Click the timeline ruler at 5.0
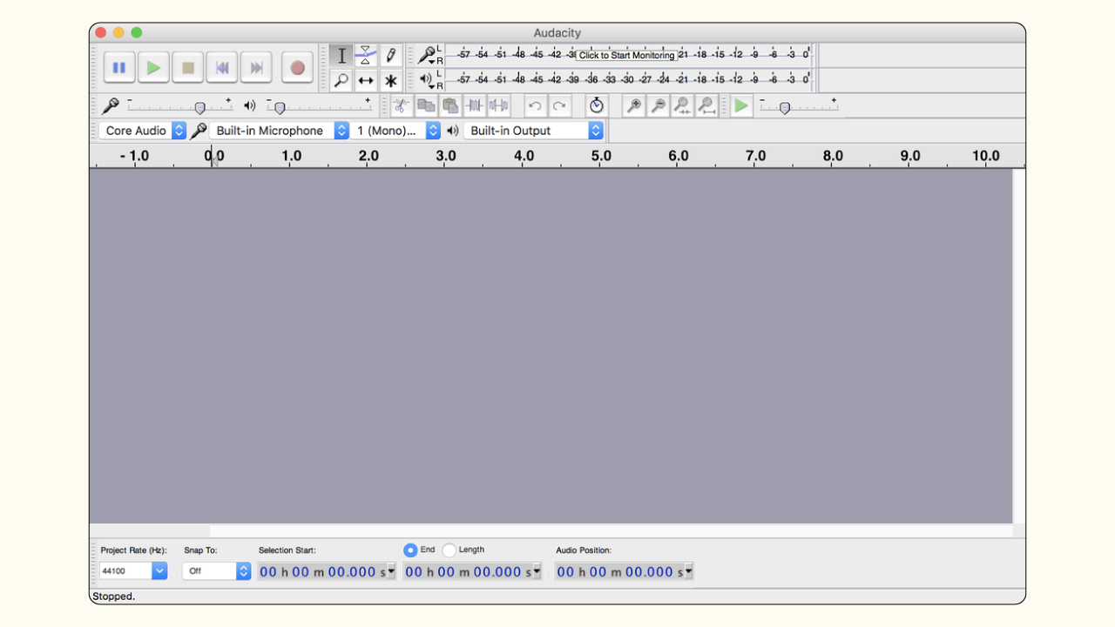1115x627 pixels. pos(601,156)
